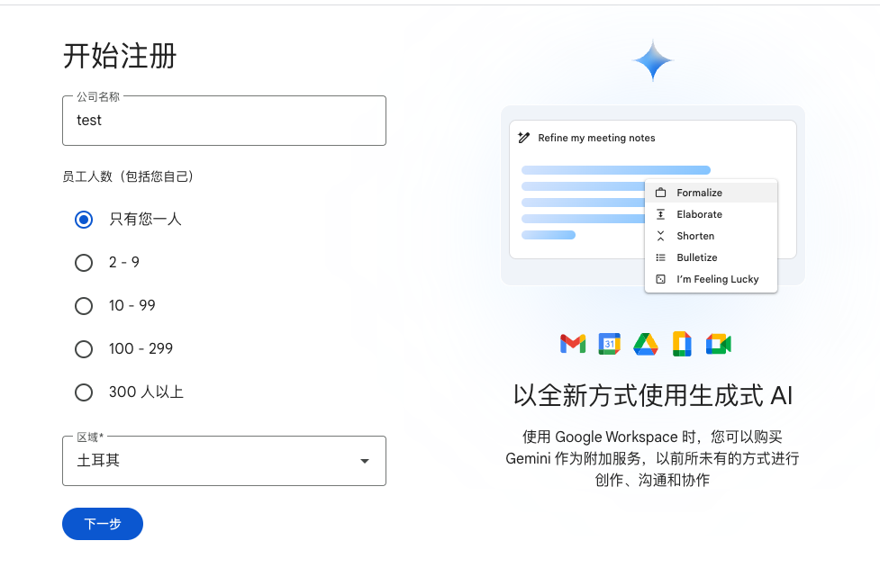Click the Gmail icon
Screen dimensions: 880x586
coord(573,344)
